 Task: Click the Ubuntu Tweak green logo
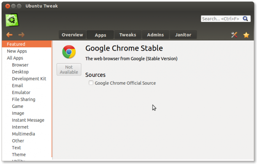click(12, 20)
